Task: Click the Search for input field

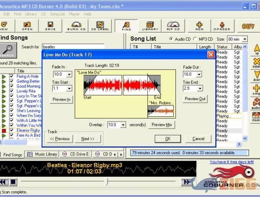Action: [x=73, y=47]
